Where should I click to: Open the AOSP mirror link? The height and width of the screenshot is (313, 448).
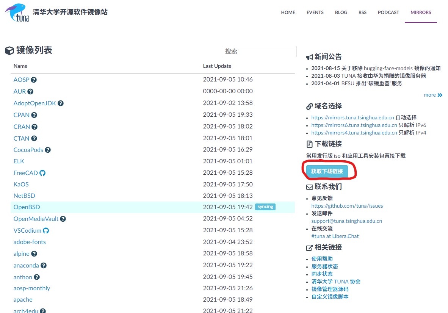point(22,80)
